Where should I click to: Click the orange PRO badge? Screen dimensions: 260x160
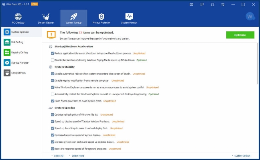pyautogui.click(x=35, y=4)
